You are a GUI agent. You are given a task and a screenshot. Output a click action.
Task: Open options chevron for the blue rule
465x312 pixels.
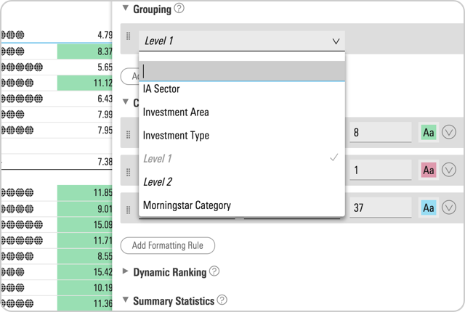point(448,208)
